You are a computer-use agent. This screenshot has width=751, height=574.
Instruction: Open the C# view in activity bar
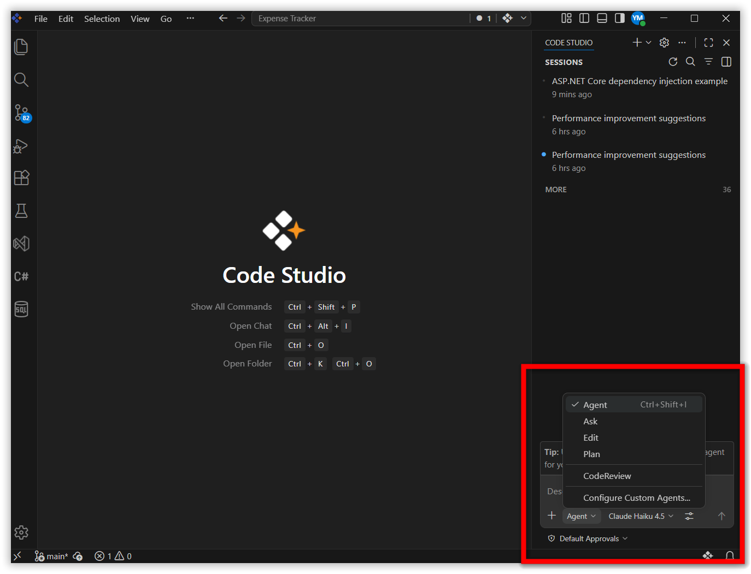pyautogui.click(x=21, y=276)
